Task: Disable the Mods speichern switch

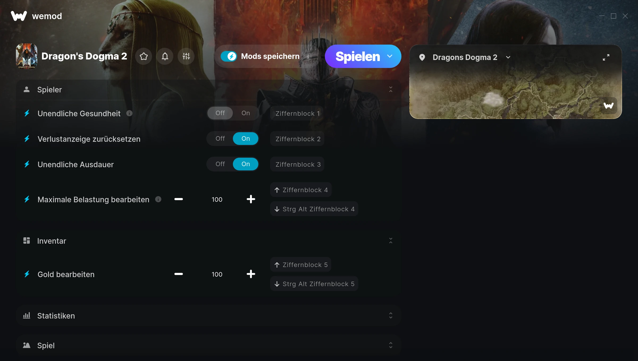Action: (229, 56)
